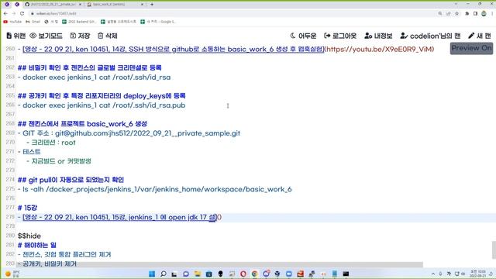Open 내정보 my info page
Viewport: 496px width, 279px height.
(x=378, y=36)
